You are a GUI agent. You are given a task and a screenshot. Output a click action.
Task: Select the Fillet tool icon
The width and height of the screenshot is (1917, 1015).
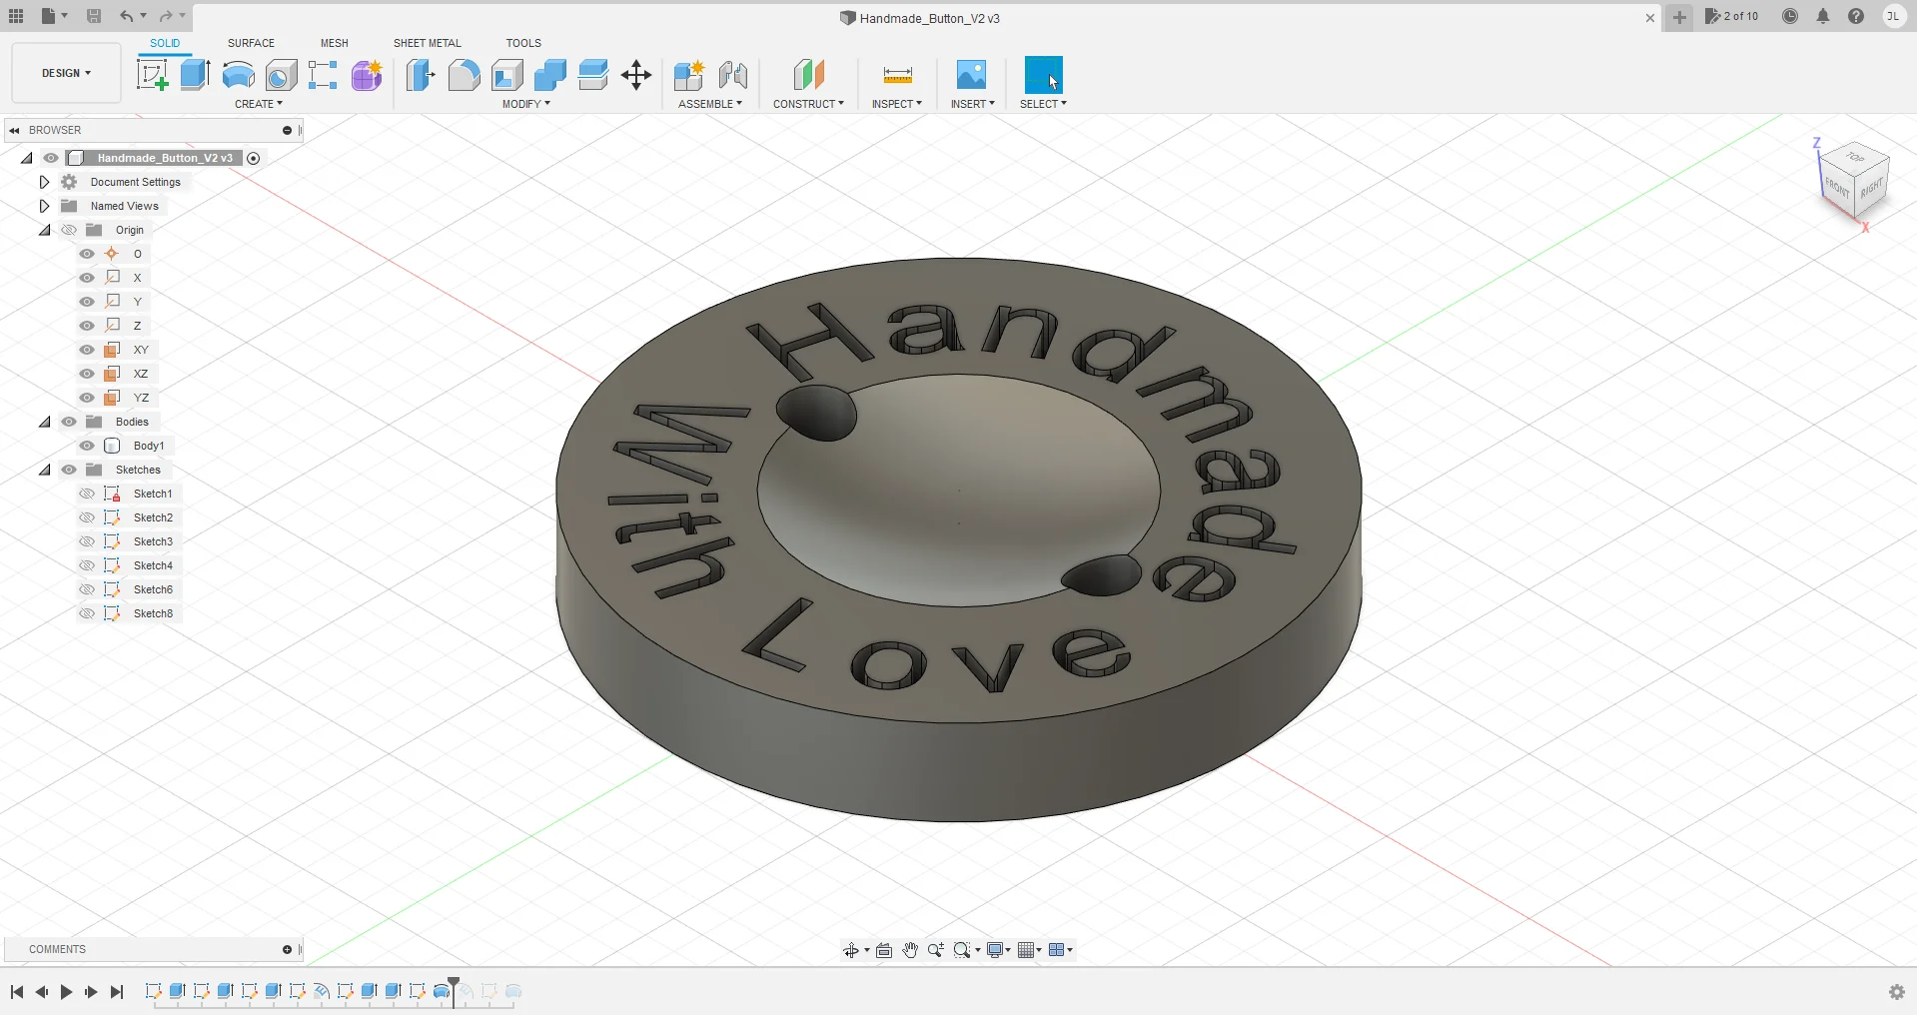tap(464, 75)
